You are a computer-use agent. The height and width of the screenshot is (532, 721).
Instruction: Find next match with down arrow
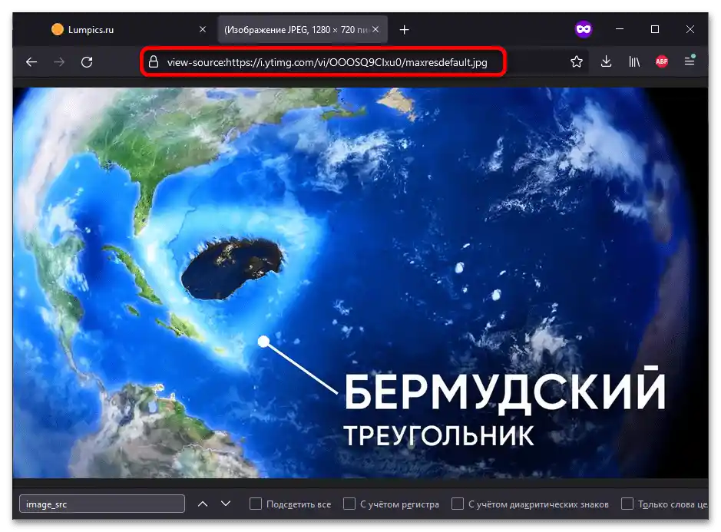(x=225, y=504)
